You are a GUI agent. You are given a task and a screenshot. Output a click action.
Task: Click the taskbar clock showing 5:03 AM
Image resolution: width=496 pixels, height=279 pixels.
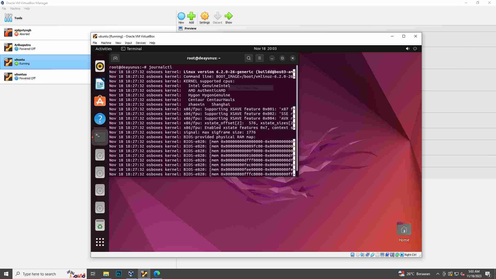point(474,274)
